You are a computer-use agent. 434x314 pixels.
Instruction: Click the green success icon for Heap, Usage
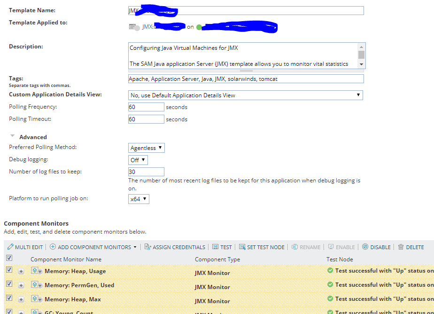pos(330,270)
